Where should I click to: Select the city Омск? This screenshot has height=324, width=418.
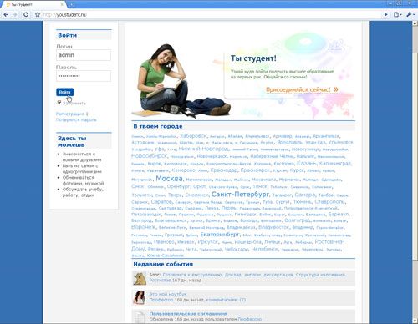138,186
